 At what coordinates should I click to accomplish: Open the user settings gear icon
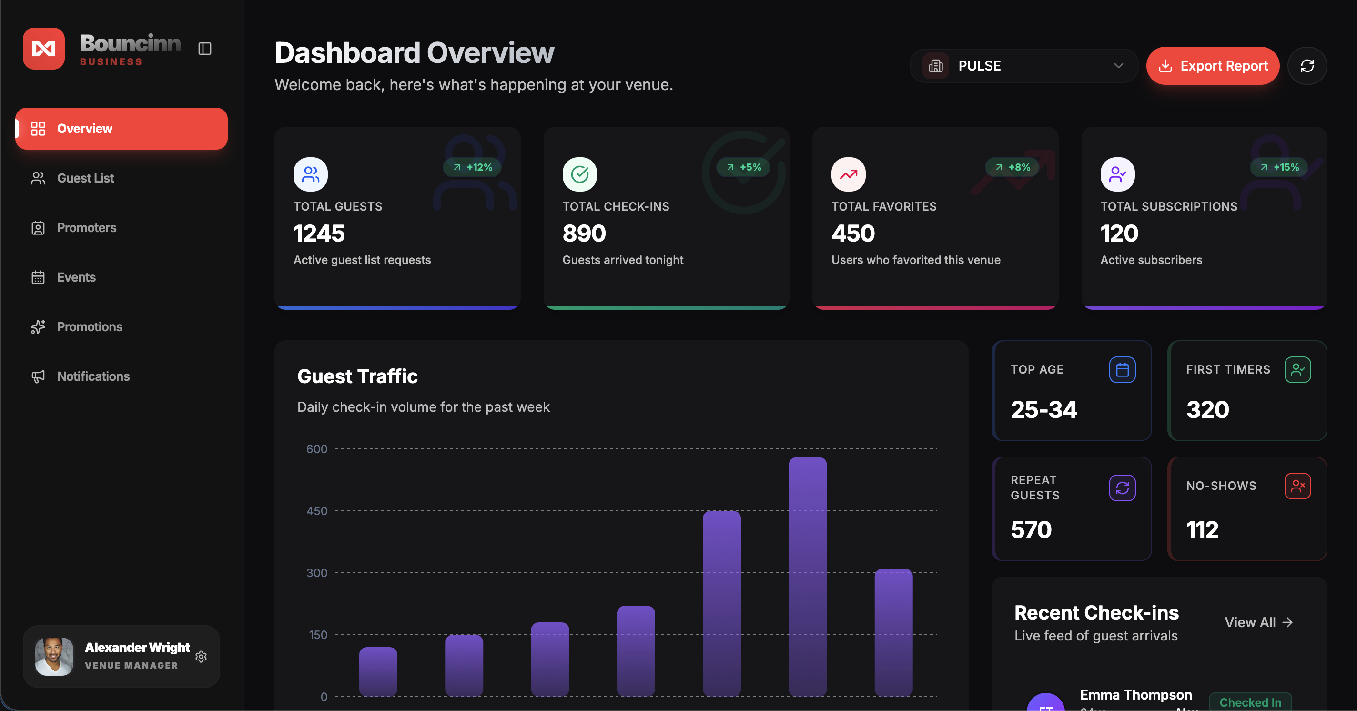pyautogui.click(x=201, y=656)
